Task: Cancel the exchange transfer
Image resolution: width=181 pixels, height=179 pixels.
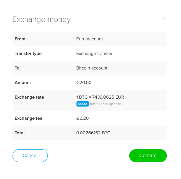Action: 30,156
